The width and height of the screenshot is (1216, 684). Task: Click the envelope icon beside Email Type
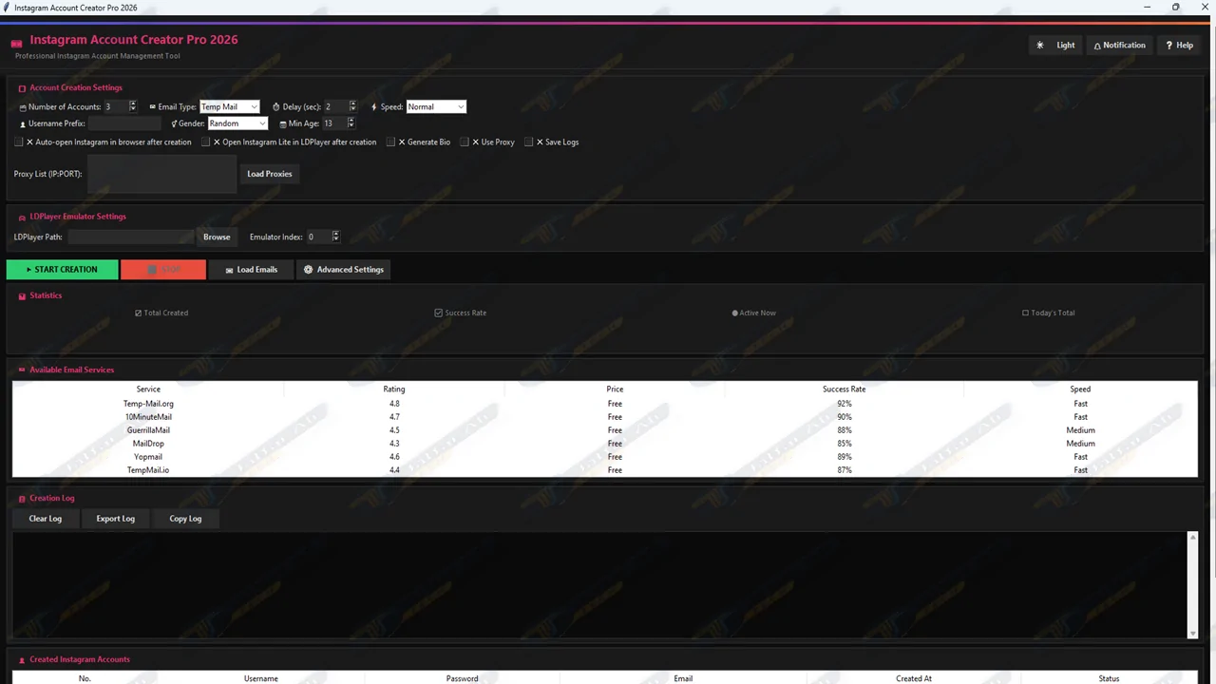tap(152, 107)
